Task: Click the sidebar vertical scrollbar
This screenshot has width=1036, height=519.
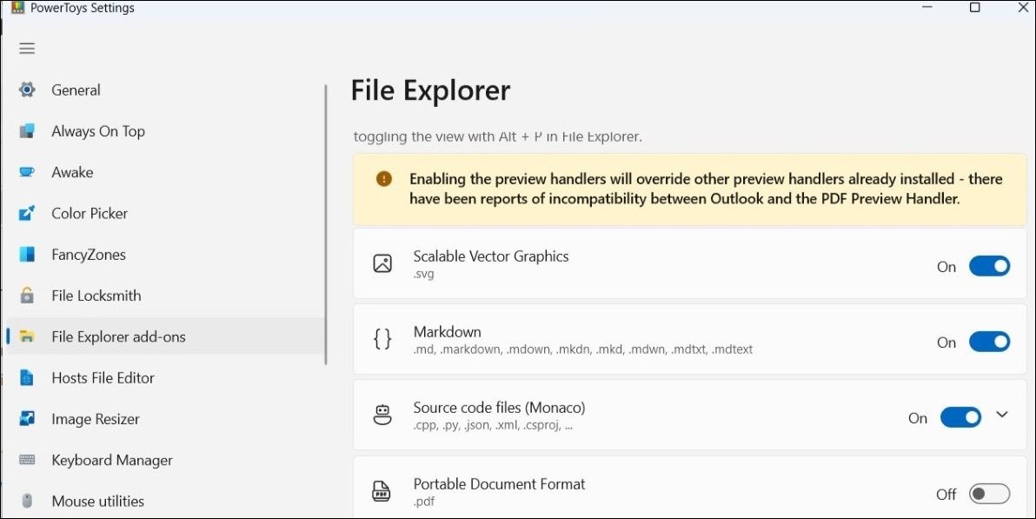Action: point(326,224)
